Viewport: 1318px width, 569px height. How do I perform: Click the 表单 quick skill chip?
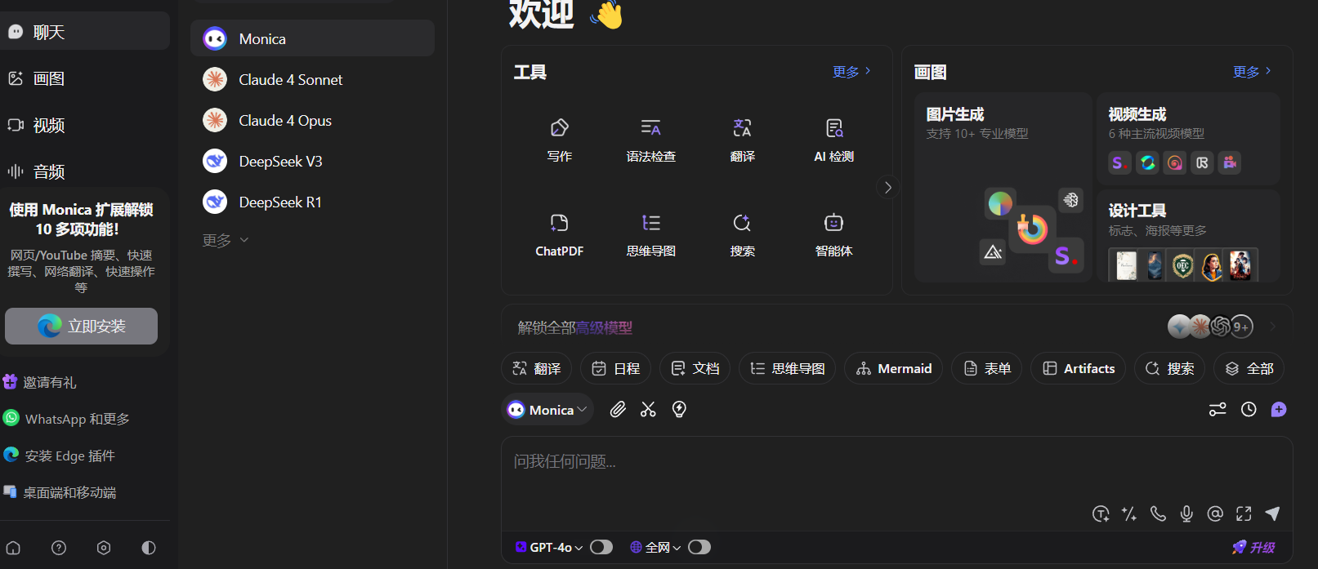click(986, 368)
